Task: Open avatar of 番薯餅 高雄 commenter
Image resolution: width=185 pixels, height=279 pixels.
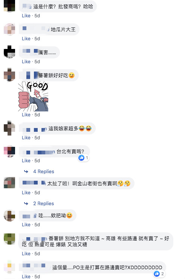Action: click(x=9, y=239)
